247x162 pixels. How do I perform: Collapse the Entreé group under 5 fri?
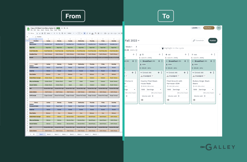point(141,72)
